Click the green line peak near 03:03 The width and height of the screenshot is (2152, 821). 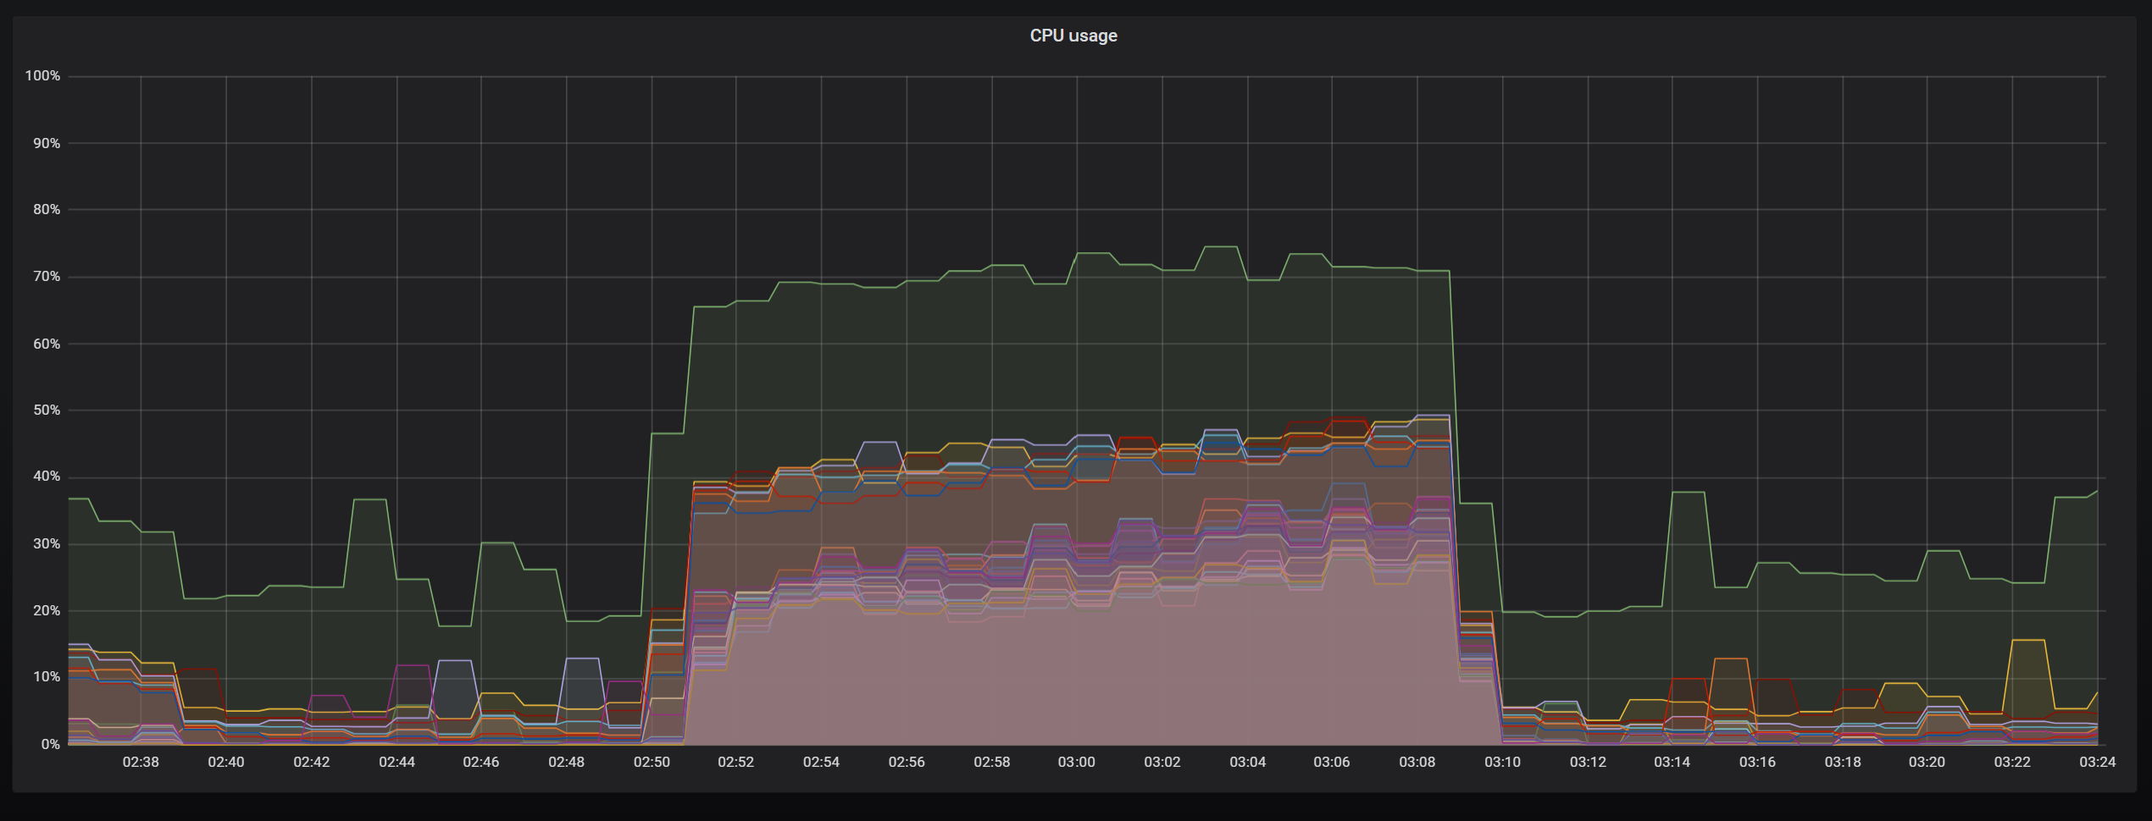pyautogui.click(x=1221, y=246)
